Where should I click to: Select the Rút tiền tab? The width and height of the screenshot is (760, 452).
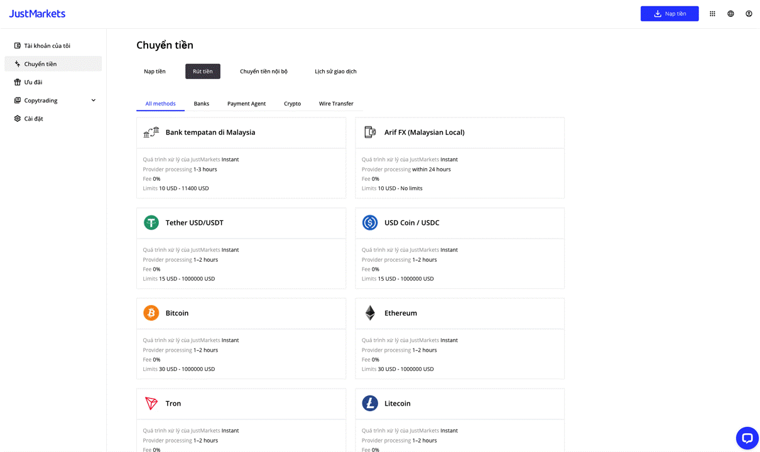pyautogui.click(x=203, y=72)
